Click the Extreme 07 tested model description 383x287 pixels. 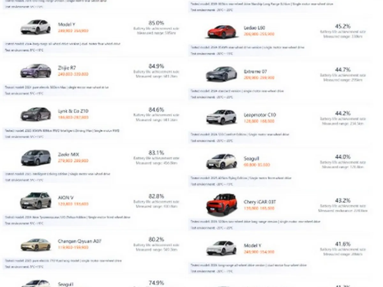click(x=237, y=91)
